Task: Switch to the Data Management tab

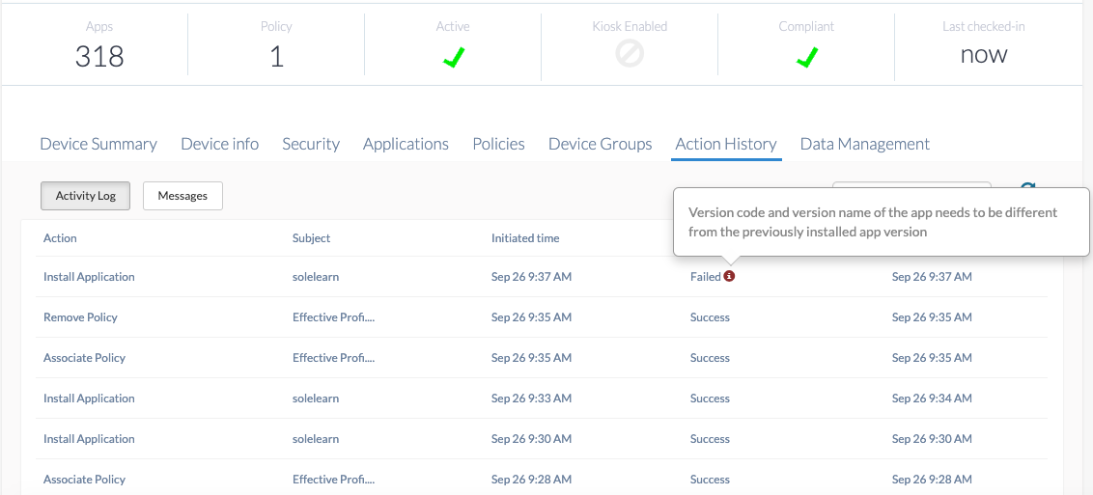Action: [865, 144]
